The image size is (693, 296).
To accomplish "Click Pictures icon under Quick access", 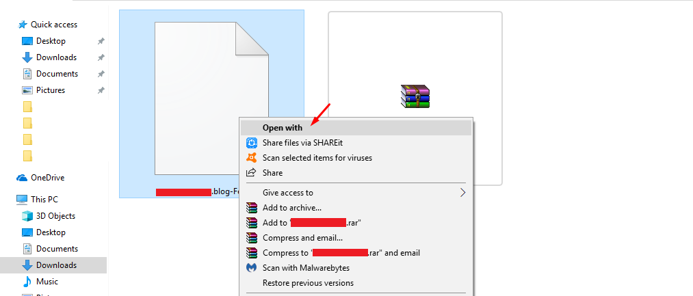I will coord(27,90).
